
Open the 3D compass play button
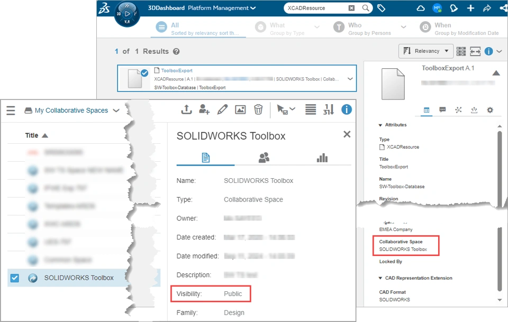click(128, 14)
